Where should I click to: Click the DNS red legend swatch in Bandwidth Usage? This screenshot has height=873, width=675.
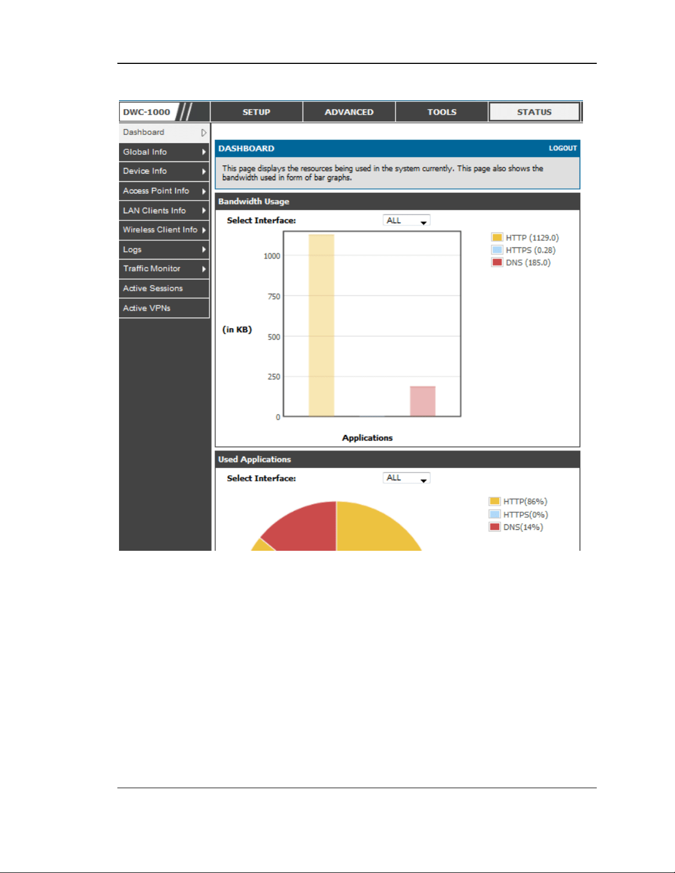(x=497, y=262)
